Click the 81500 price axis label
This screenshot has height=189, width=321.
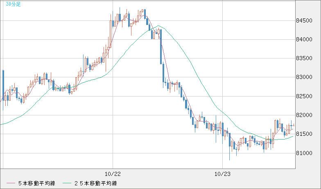pyautogui.click(x=304, y=134)
